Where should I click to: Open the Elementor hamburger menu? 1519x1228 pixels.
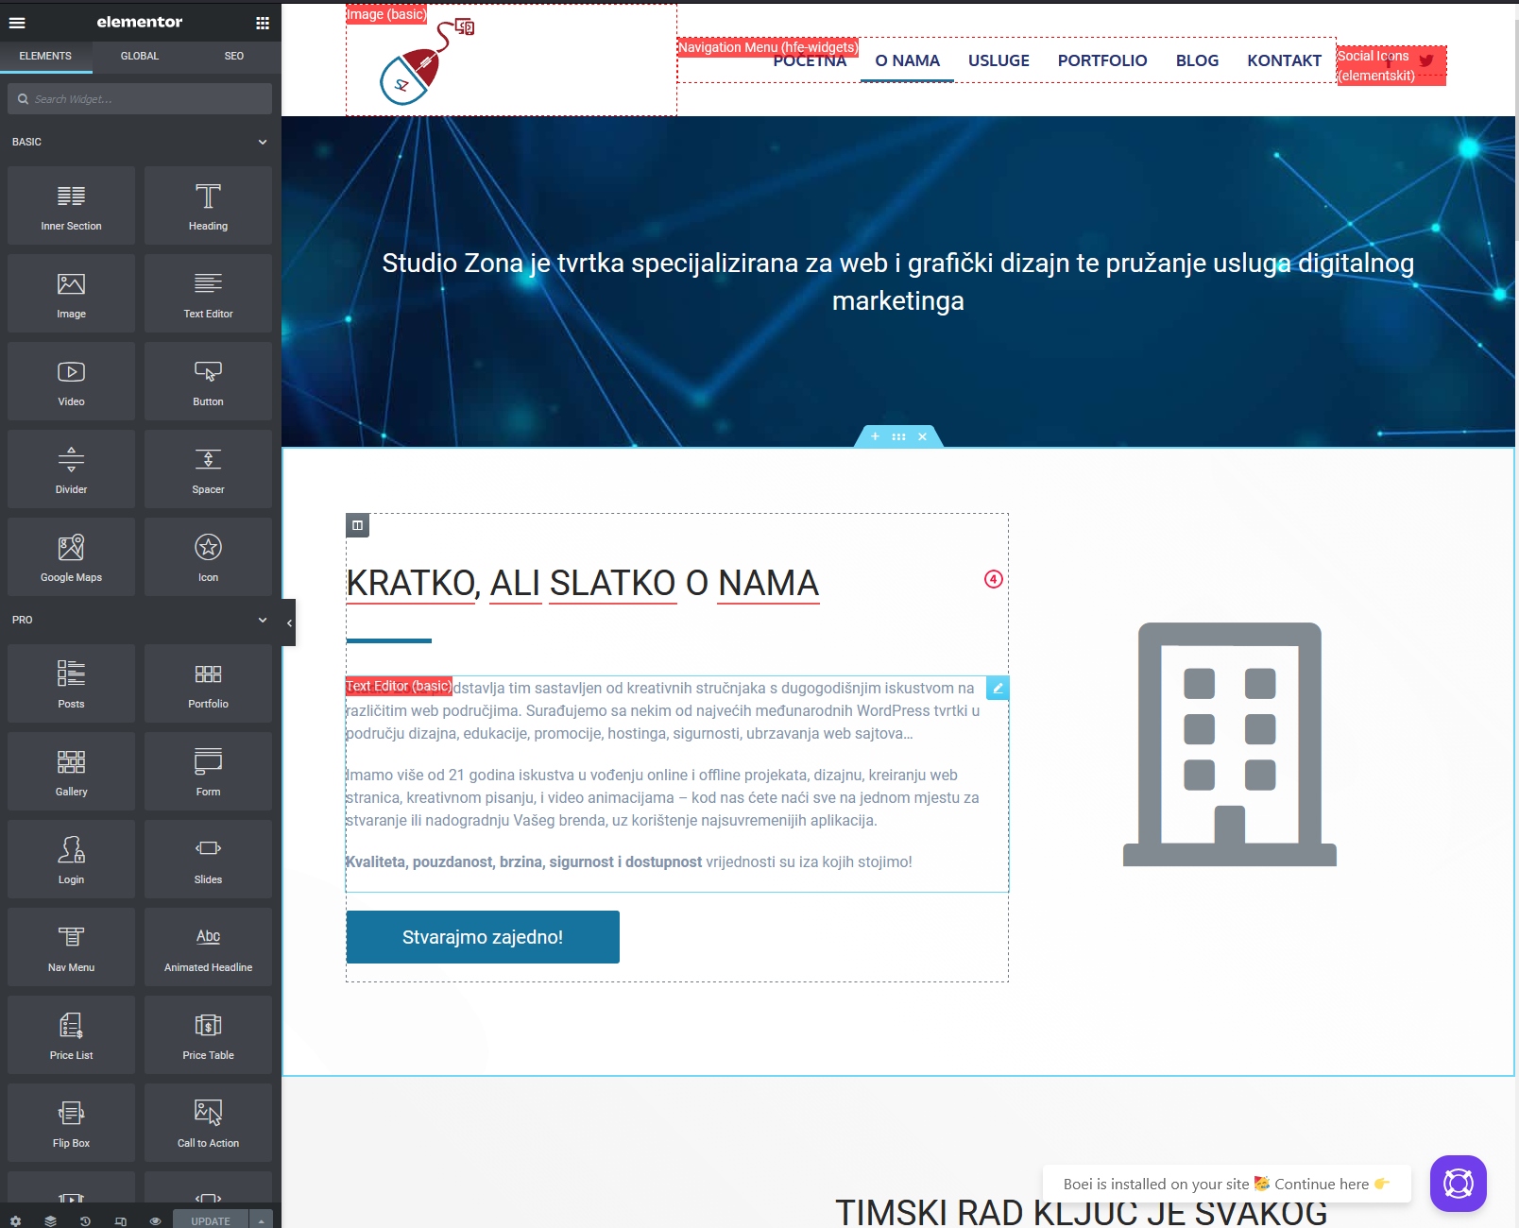[17, 22]
